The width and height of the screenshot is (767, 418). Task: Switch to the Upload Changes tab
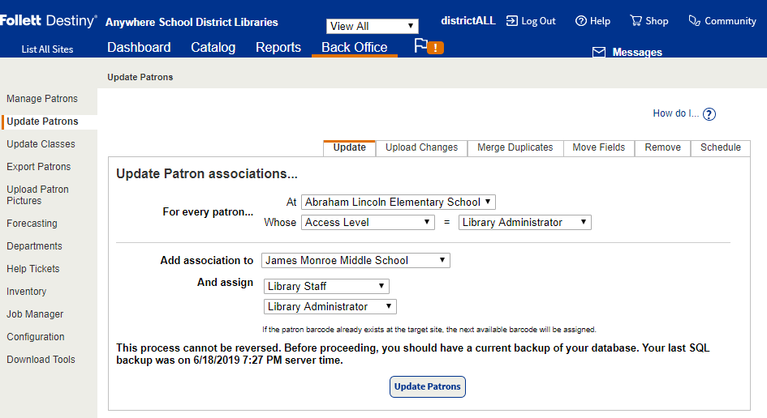tap(421, 147)
